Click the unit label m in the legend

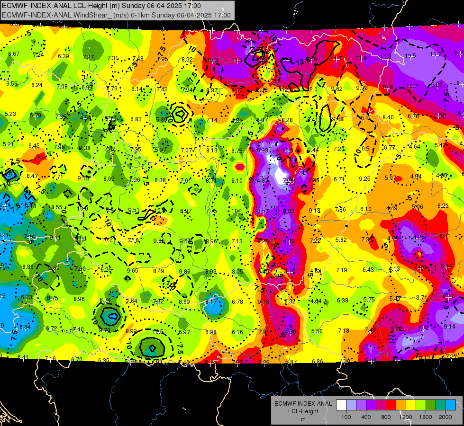pos(303,419)
